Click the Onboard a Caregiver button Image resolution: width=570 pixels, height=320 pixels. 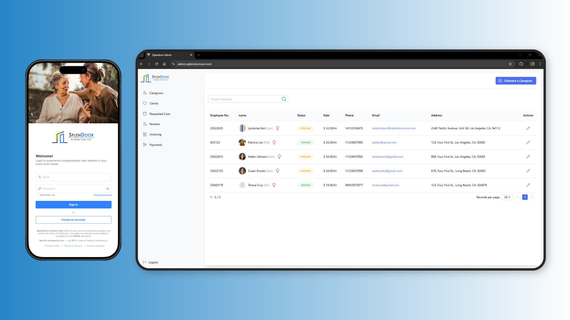point(516,81)
